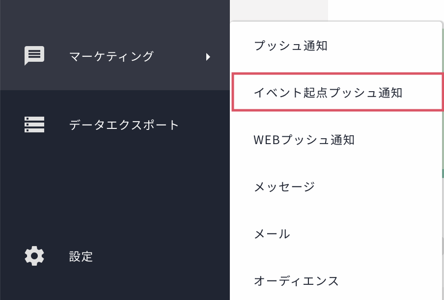Pick the メール submenu option
Image resolution: width=444 pixels, height=300 pixels.
(272, 234)
